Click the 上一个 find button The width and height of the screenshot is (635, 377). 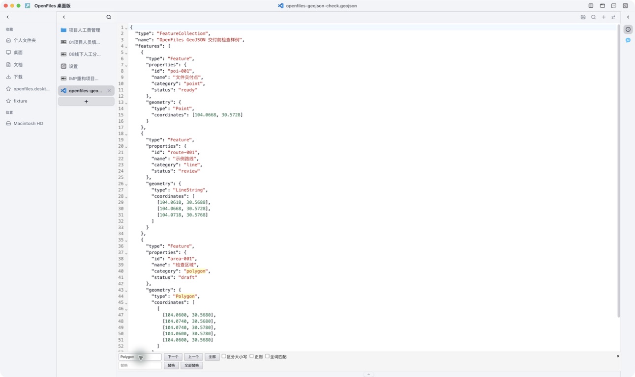point(193,357)
